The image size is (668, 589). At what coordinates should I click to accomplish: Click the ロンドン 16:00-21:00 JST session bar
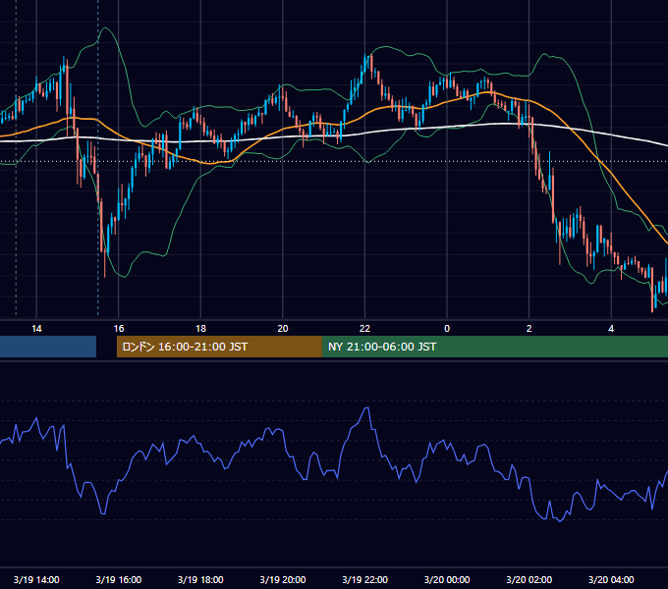click(x=219, y=347)
